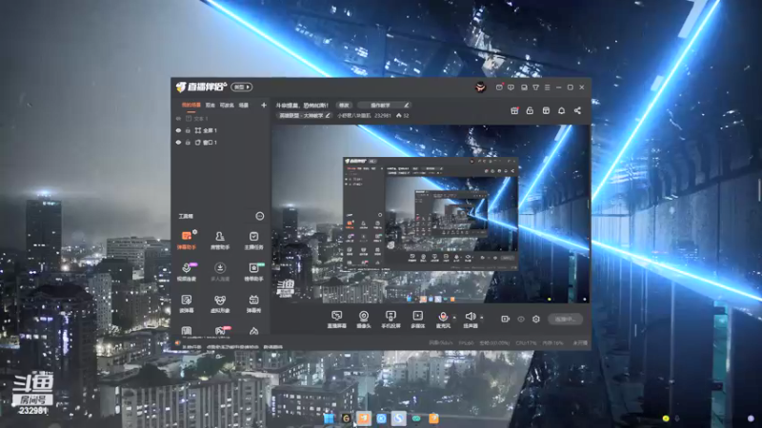This screenshot has height=428, width=762.
Task: Toggle the preview eye icon beside settings
Action: 520,319
